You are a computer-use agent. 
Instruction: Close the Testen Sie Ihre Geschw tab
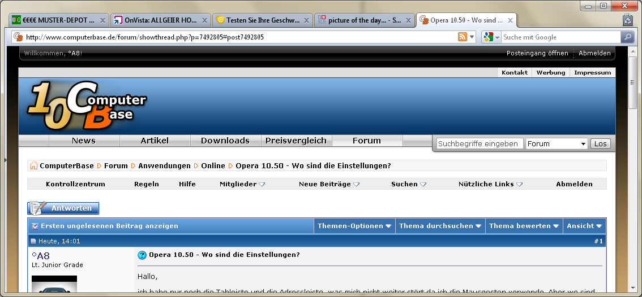coord(306,20)
